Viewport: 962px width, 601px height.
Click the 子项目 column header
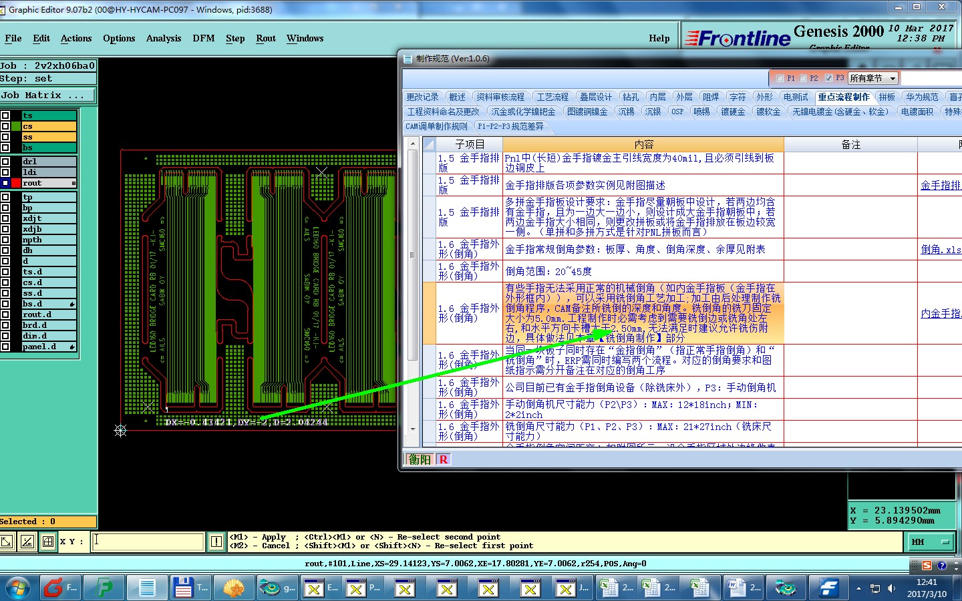[x=470, y=144]
